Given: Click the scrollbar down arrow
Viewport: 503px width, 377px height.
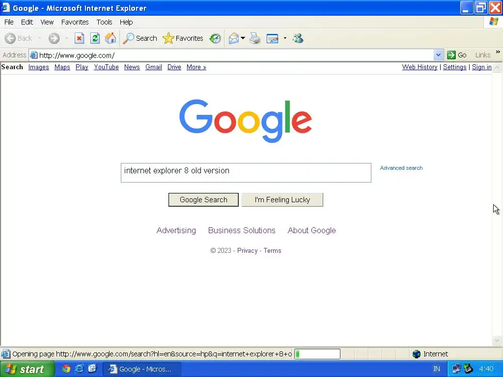Looking at the screenshot, I should click(x=497, y=340).
